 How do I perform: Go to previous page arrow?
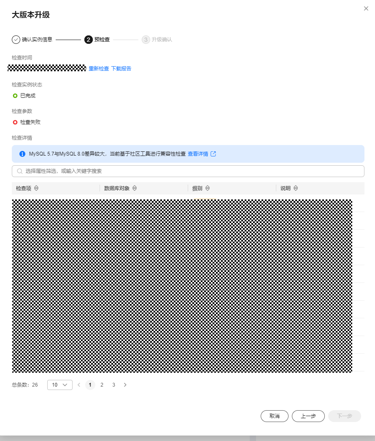tap(79, 385)
